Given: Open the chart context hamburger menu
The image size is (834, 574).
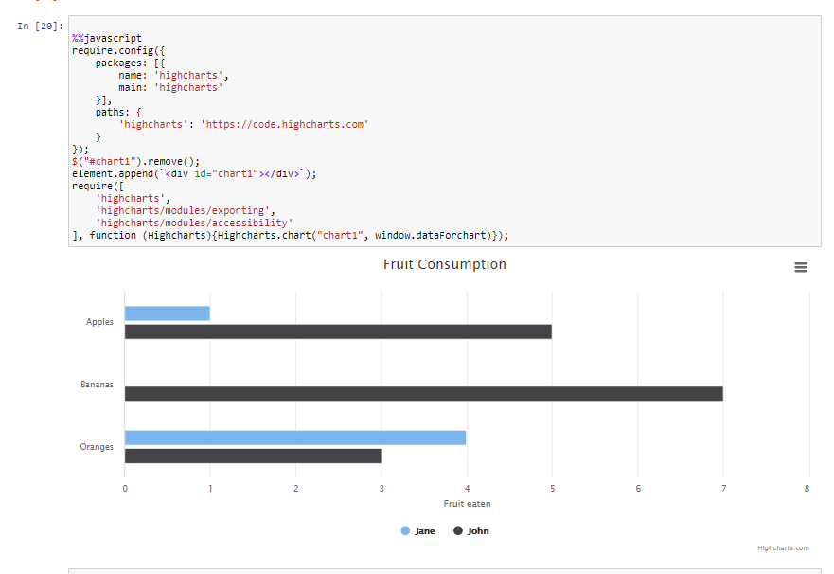Looking at the screenshot, I should [x=801, y=268].
